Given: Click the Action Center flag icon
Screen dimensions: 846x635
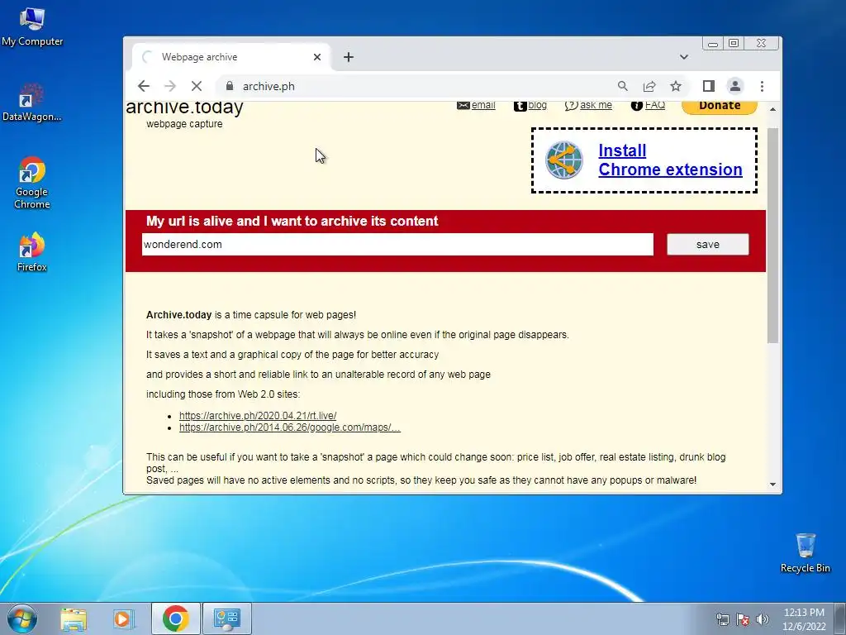Looking at the screenshot, I should coord(743,619).
